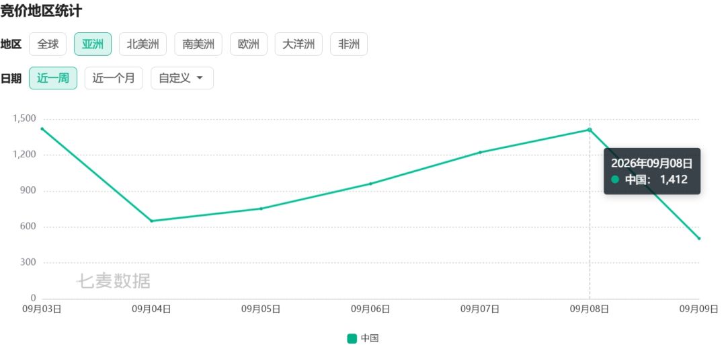This screenshot has height=347, width=726.
Task: Click the 09月08日 data point
Action: click(590, 130)
